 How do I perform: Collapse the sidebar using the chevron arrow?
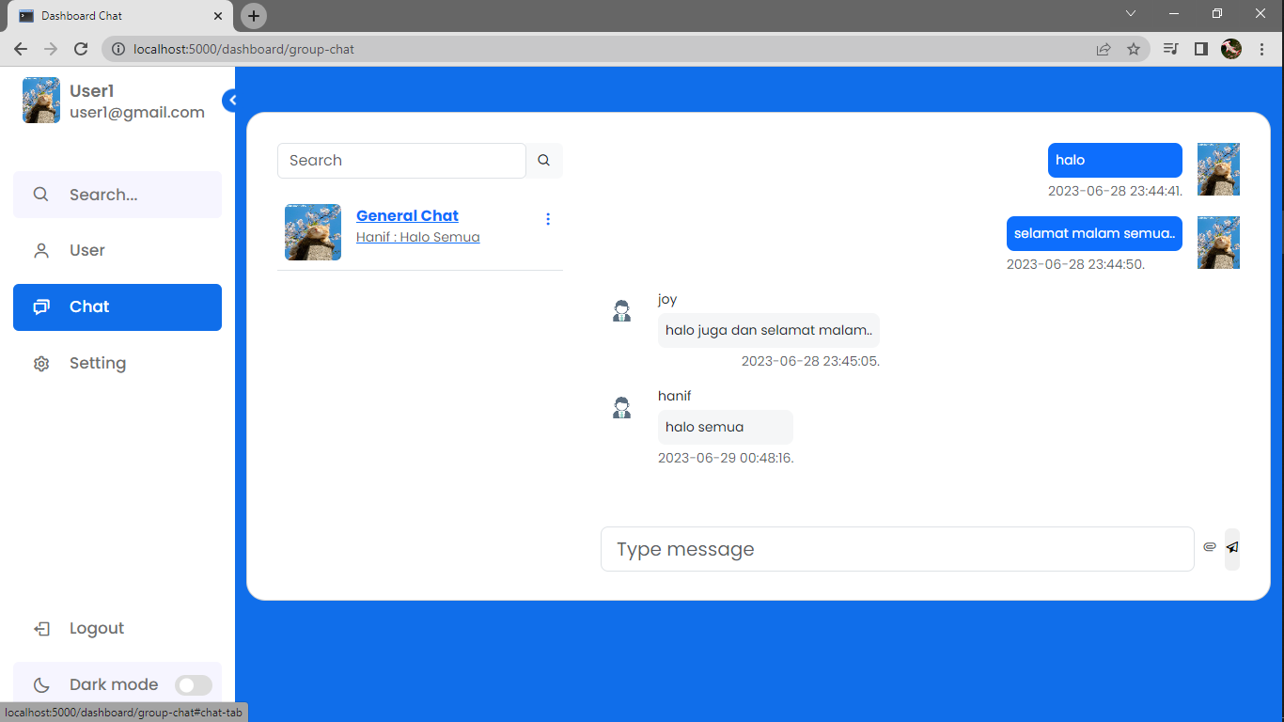point(230,101)
